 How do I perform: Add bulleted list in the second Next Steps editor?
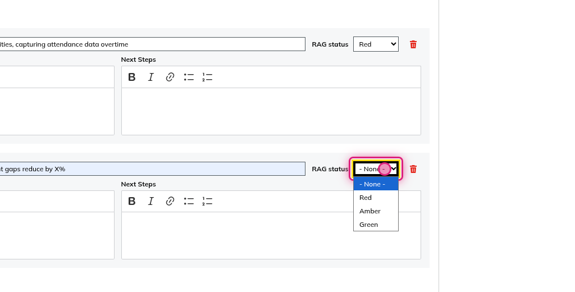pos(189,201)
